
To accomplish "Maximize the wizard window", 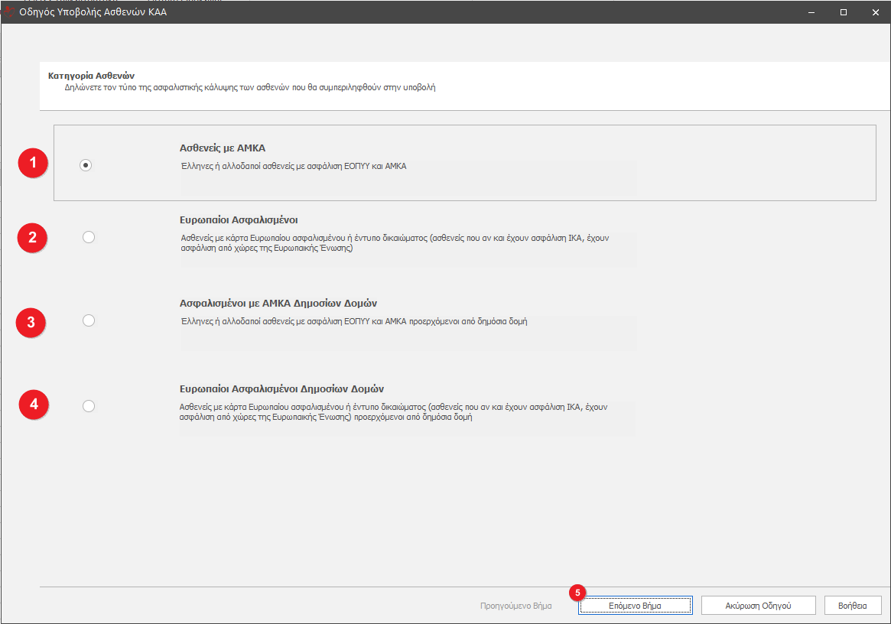I will click(844, 12).
